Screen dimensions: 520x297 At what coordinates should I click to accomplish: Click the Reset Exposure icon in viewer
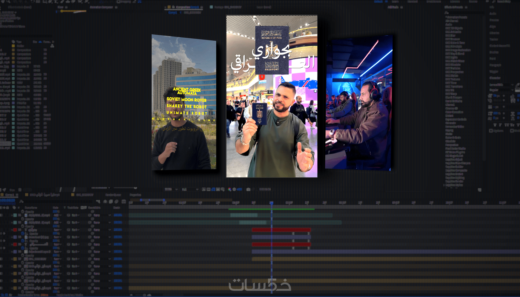pos(234,189)
